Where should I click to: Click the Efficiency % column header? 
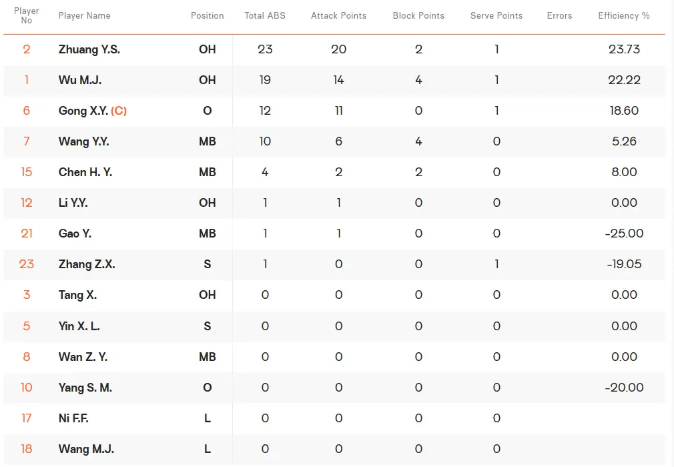pyautogui.click(x=624, y=15)
